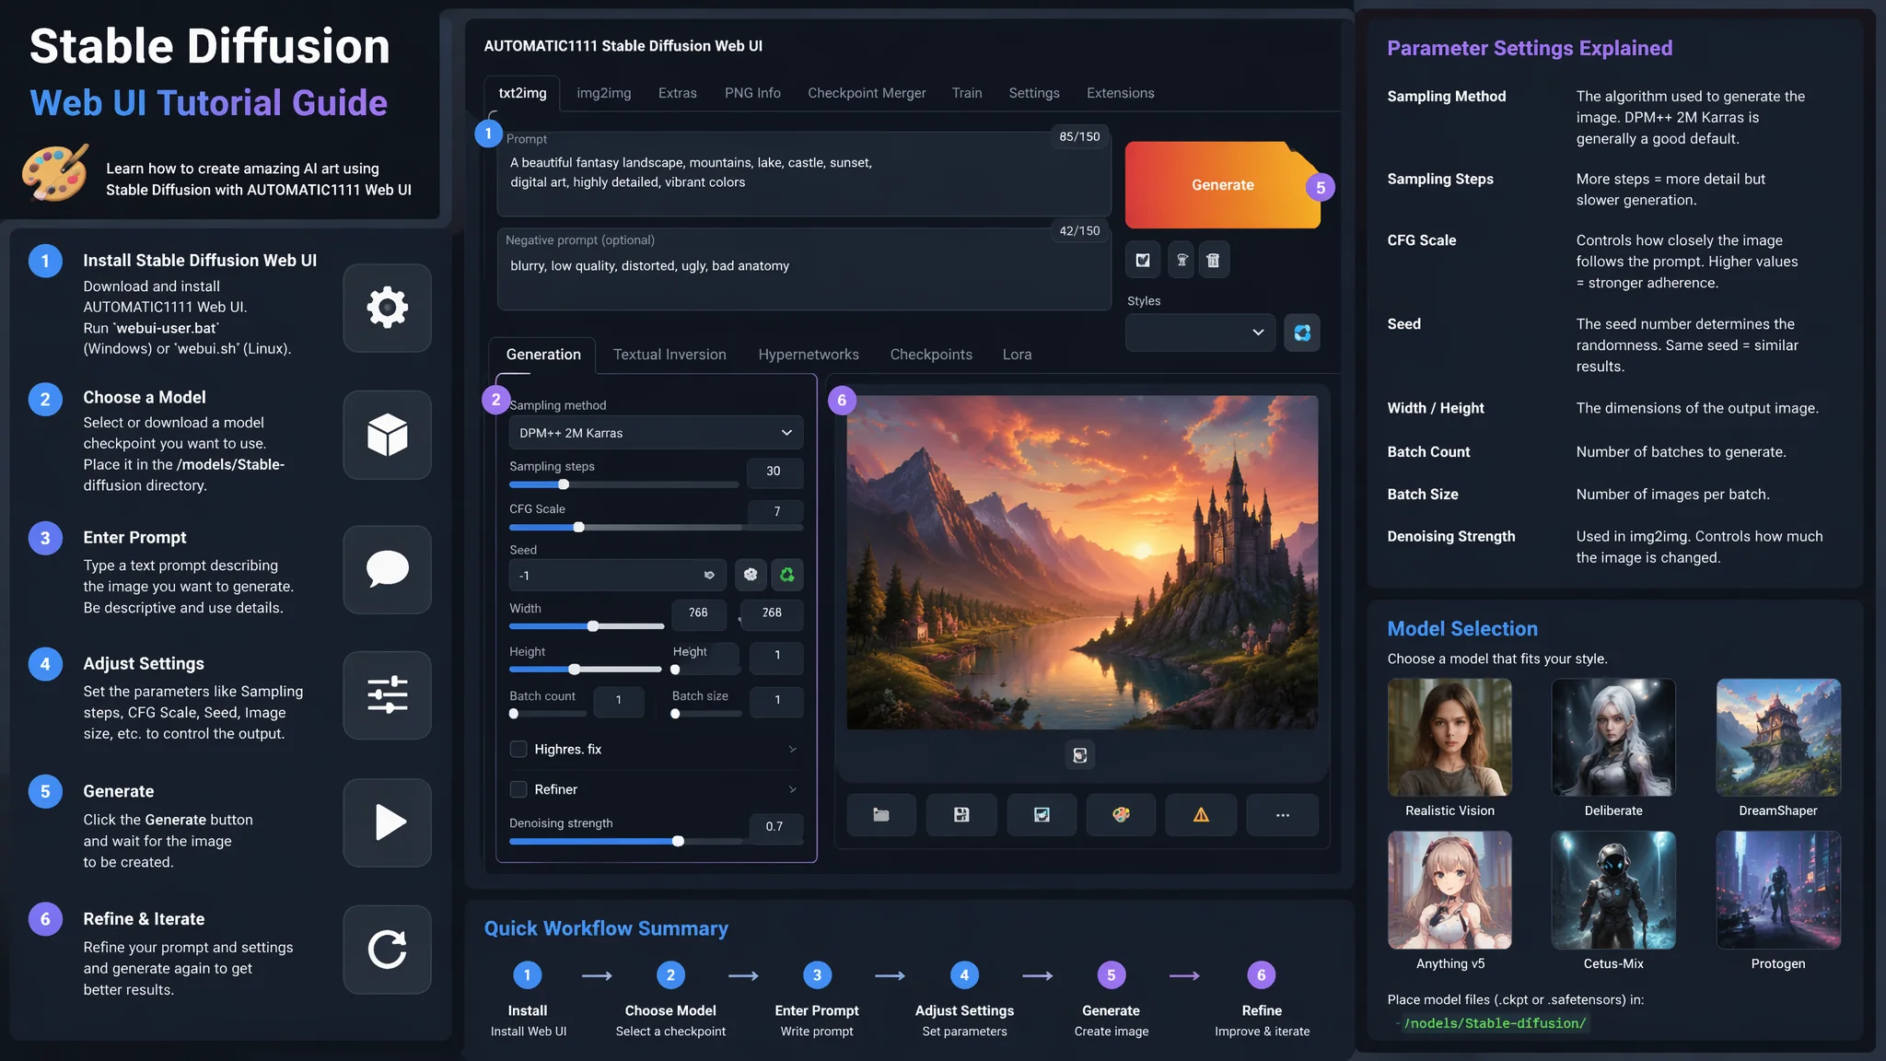1886x1061 pixels.
Task: Click the sliders icon beside Adjust Settings
Action: [x=387, y=695]
